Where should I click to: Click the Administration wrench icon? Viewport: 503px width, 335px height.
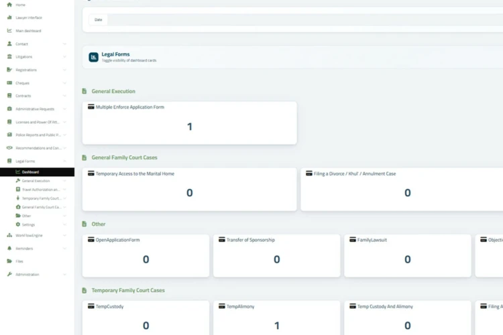tap(9, 275)
